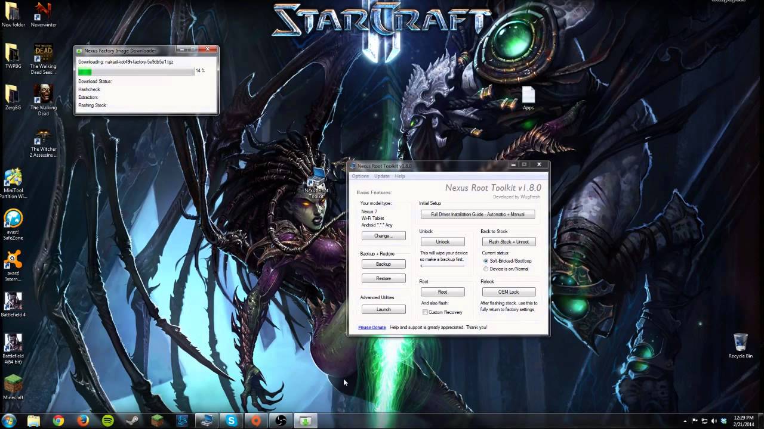Open Skype from the taskbar

coord(231,421)
